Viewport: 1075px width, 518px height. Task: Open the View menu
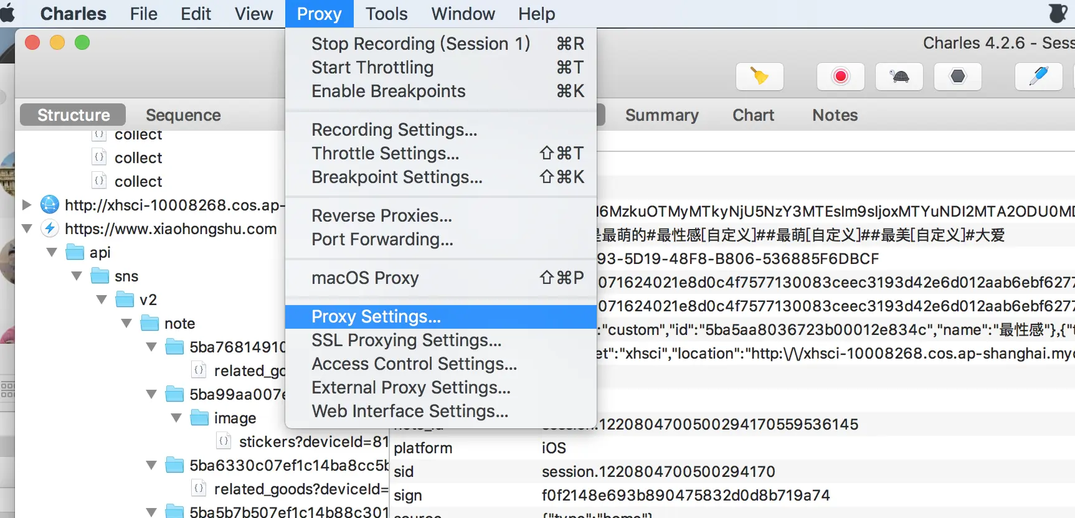(x=253, y=14)
